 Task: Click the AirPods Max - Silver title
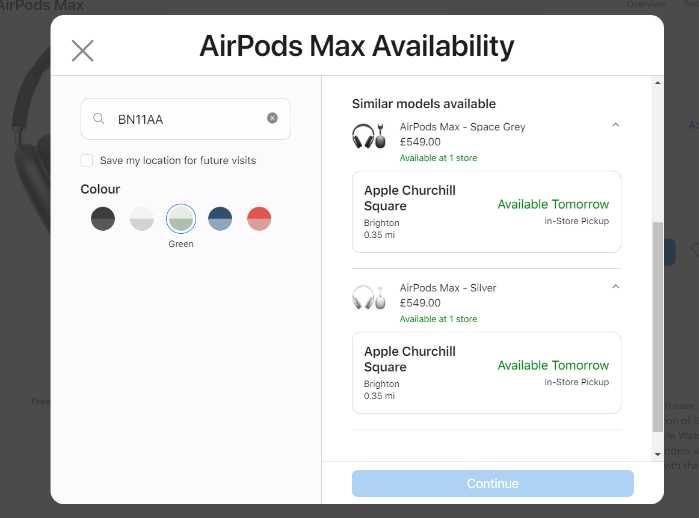[x=448, y=288]
